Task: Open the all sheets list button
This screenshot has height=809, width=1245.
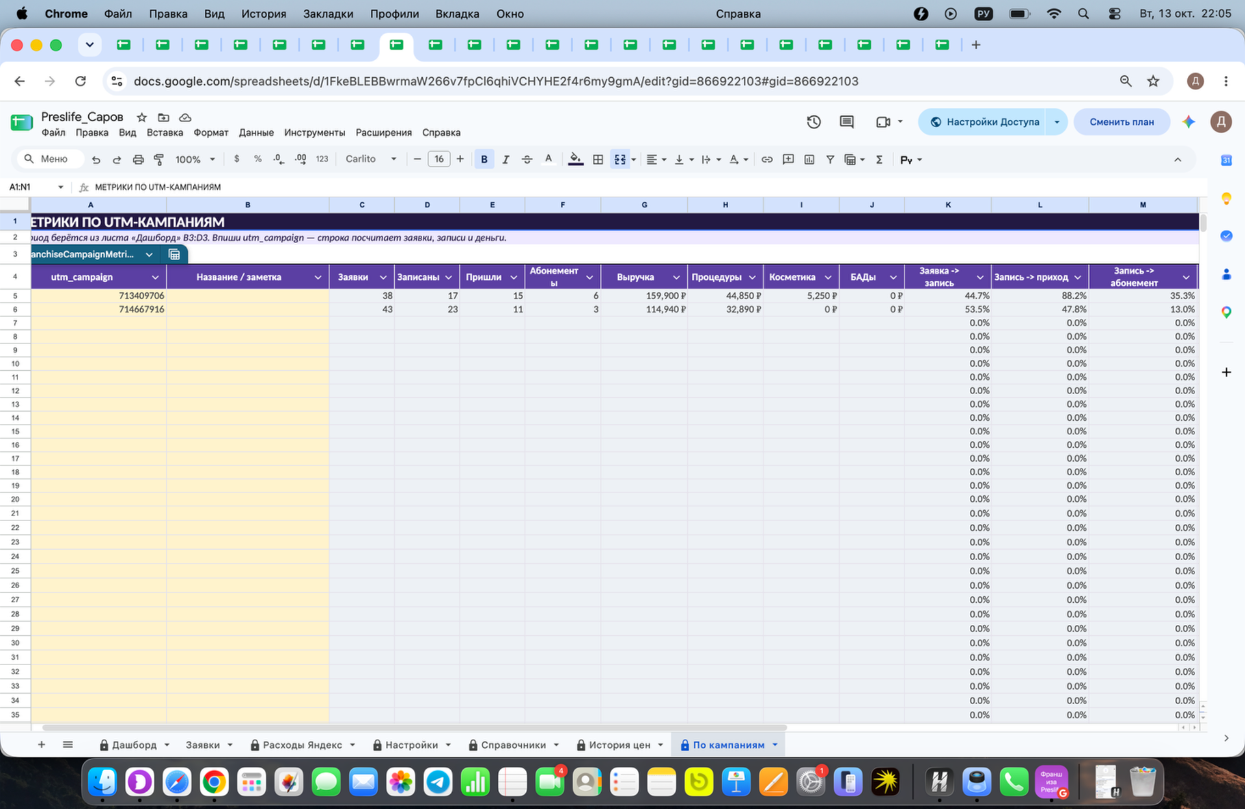Action: (x=67, y=745)
